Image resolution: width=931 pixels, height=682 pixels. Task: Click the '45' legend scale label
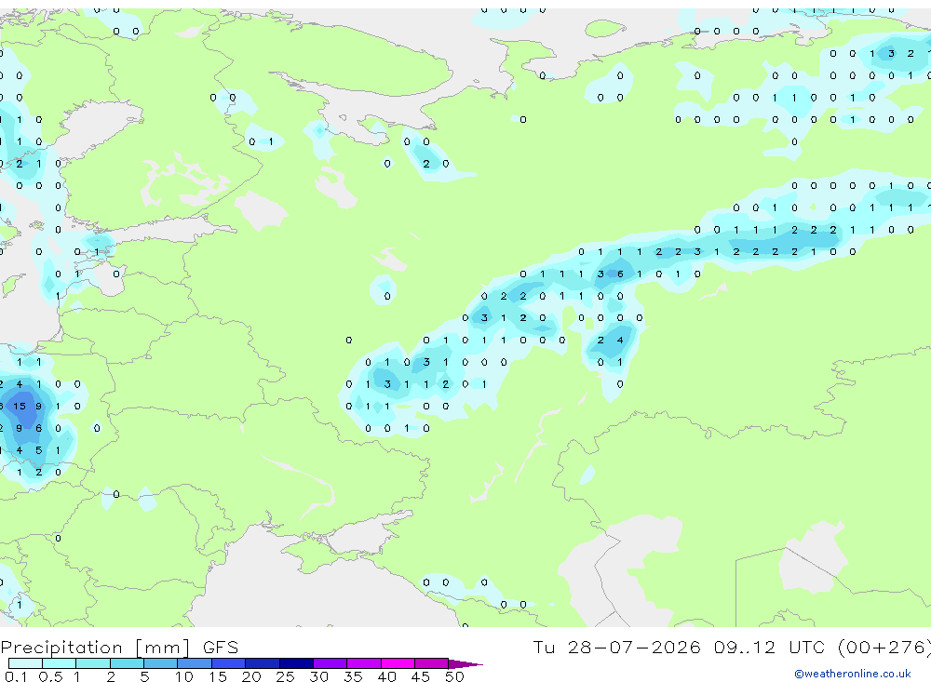pos(421,676)
